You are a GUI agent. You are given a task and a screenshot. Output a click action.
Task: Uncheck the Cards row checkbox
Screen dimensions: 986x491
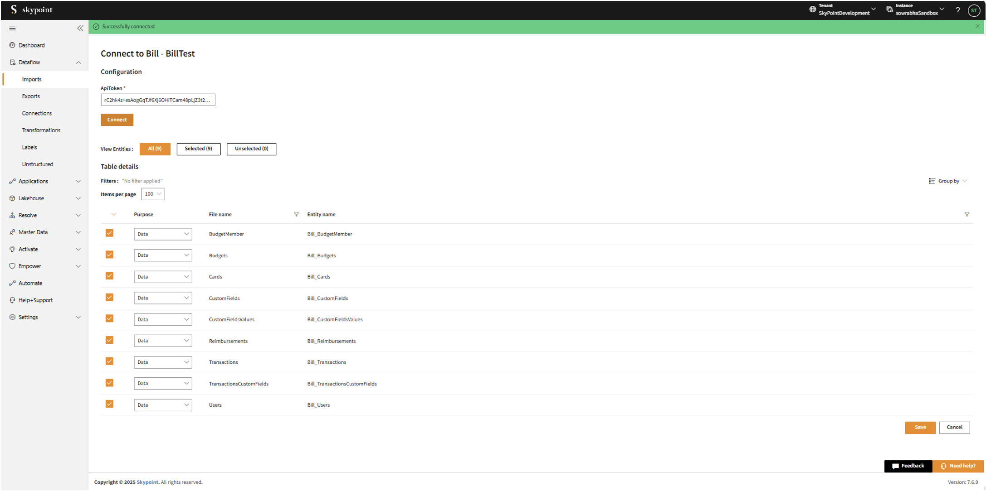[x=109, y=276]
